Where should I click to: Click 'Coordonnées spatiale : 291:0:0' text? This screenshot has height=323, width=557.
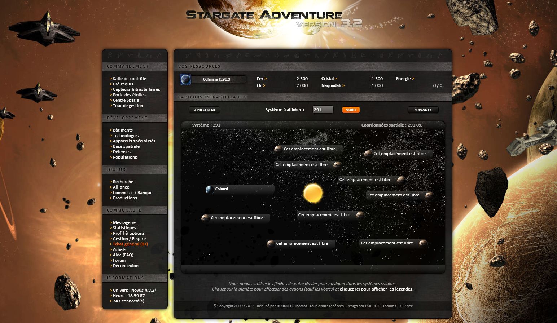[392, 125]
